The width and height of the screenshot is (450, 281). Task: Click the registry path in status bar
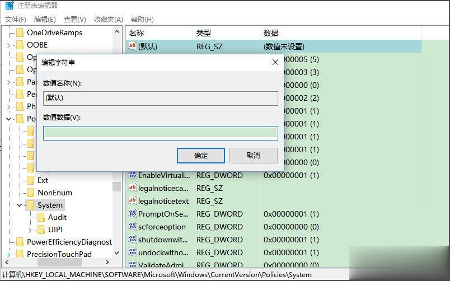157,275
